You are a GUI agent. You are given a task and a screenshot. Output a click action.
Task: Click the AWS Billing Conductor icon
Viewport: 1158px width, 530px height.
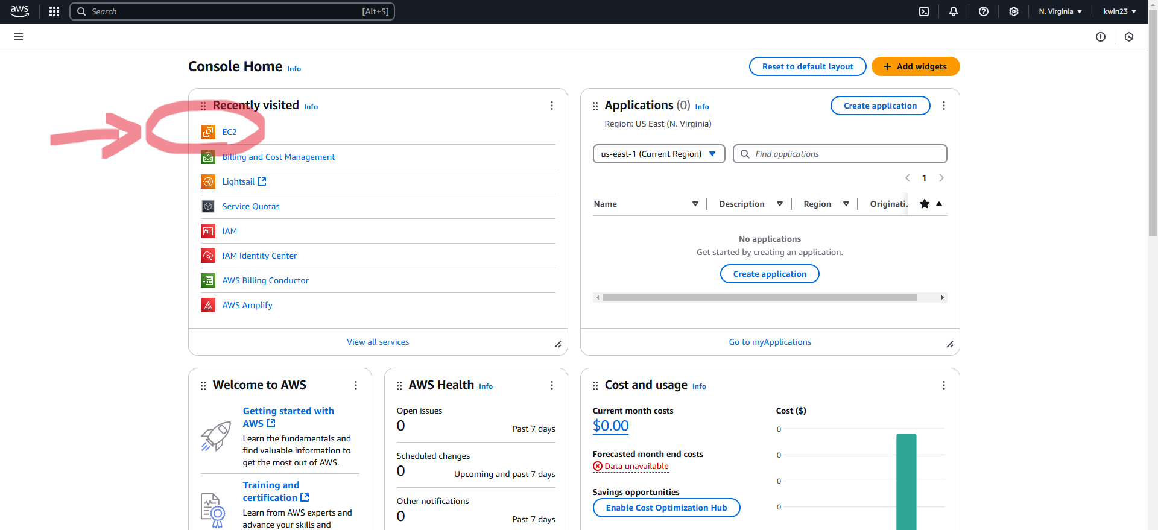pyautogui.click(x=208, y=280)
